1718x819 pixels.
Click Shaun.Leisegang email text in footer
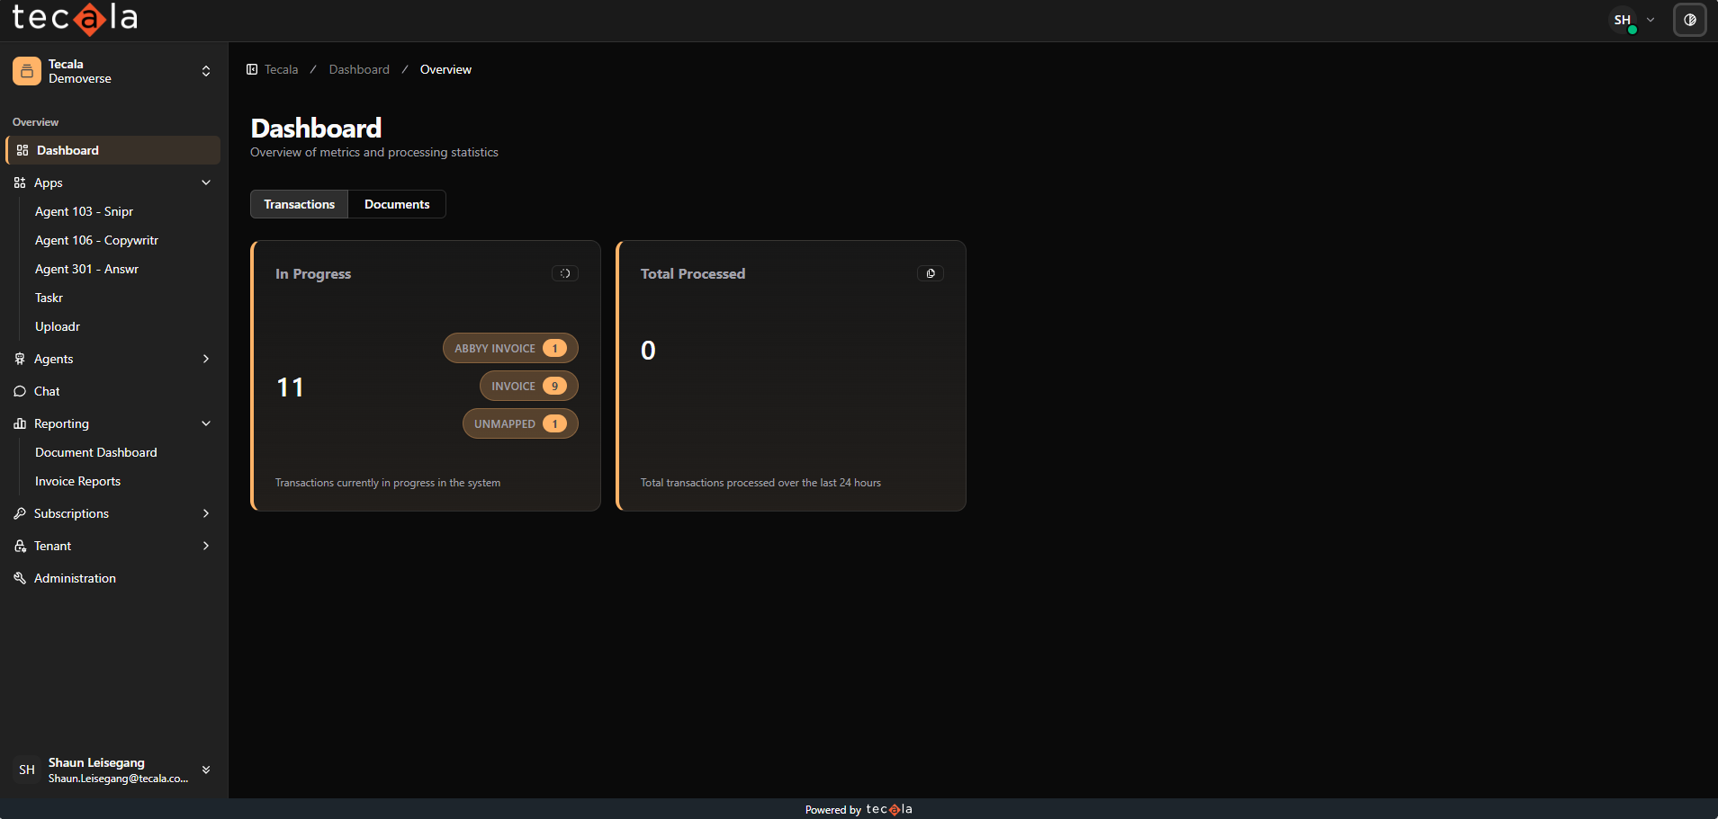pyautogui.click(x=118, y=779)
